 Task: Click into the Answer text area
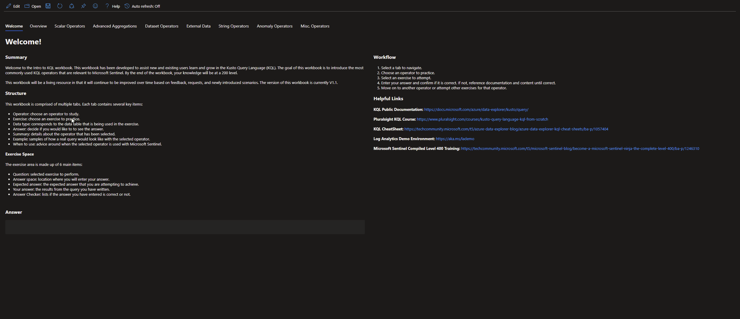(185, 227)
